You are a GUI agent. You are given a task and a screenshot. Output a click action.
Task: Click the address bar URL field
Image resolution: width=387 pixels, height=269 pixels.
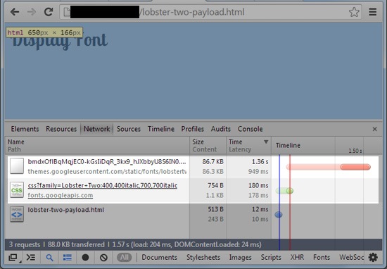click(x=211, y=12)
